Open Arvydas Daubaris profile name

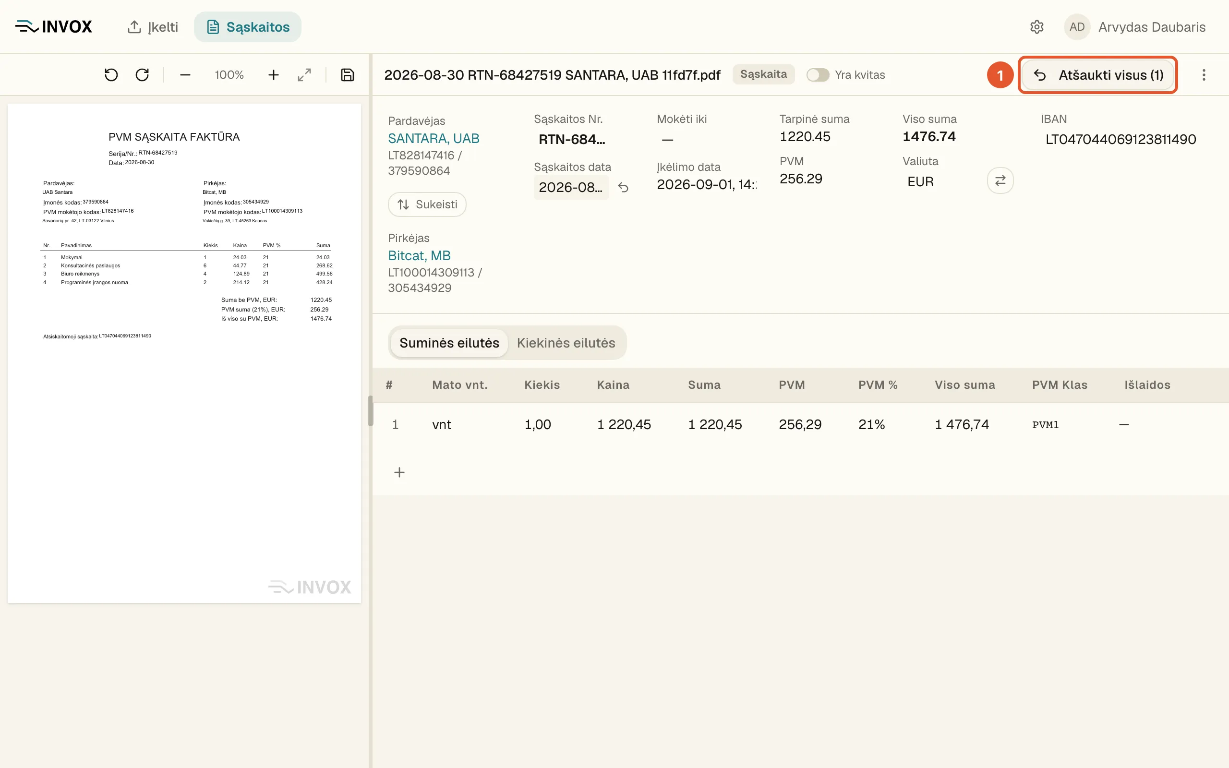click(x=1152, y=27)
